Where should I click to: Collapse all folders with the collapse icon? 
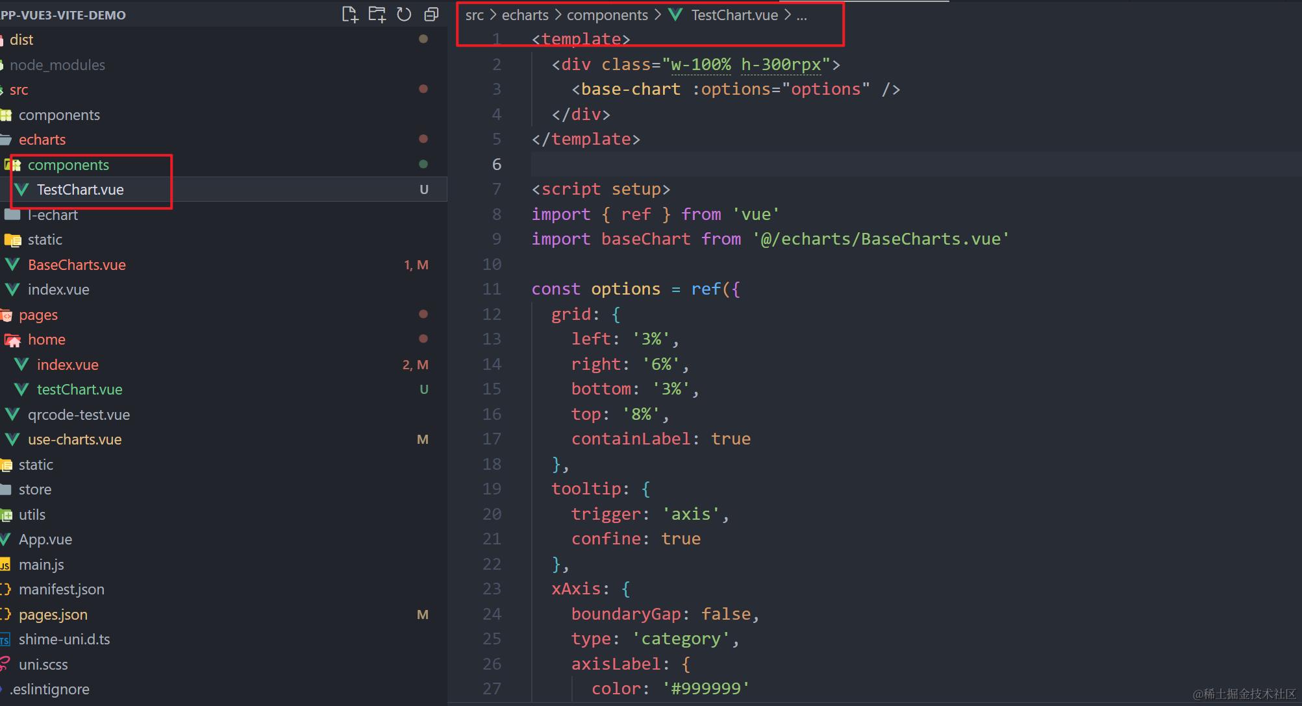click(431, 14)
